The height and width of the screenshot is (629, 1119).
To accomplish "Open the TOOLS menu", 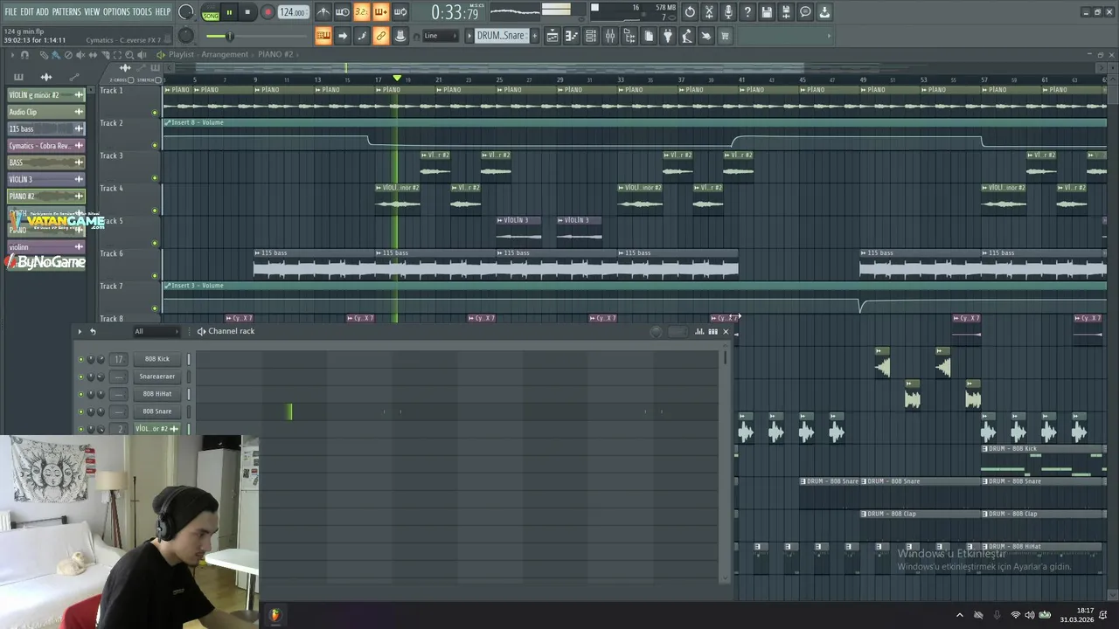I will click(x=142, y=11).
